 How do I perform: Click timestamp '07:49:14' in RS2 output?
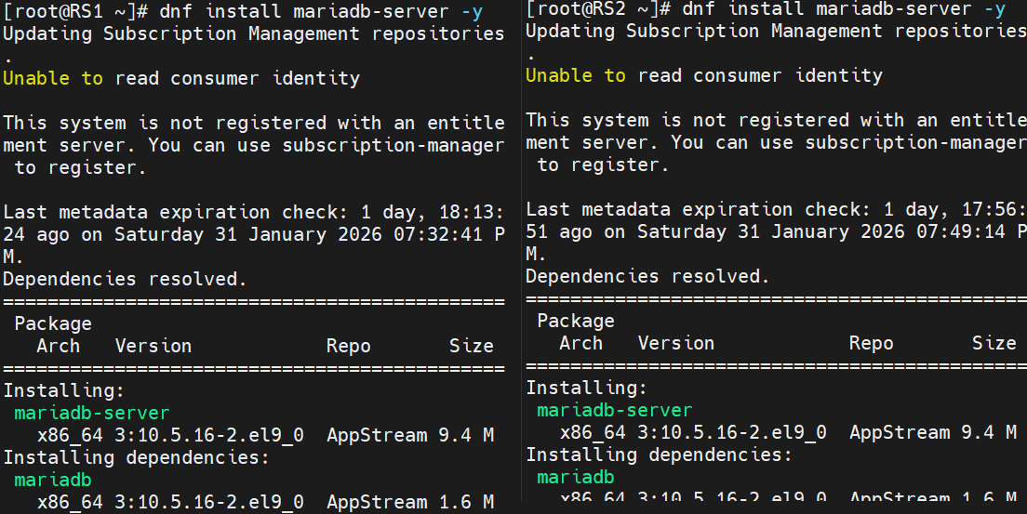coord(961,231)
